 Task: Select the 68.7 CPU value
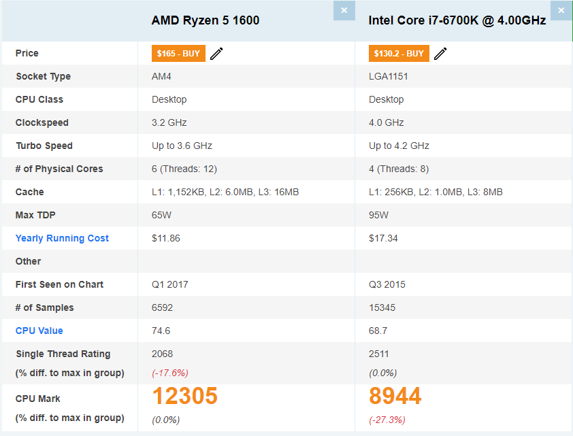click(x=378, y=331)
